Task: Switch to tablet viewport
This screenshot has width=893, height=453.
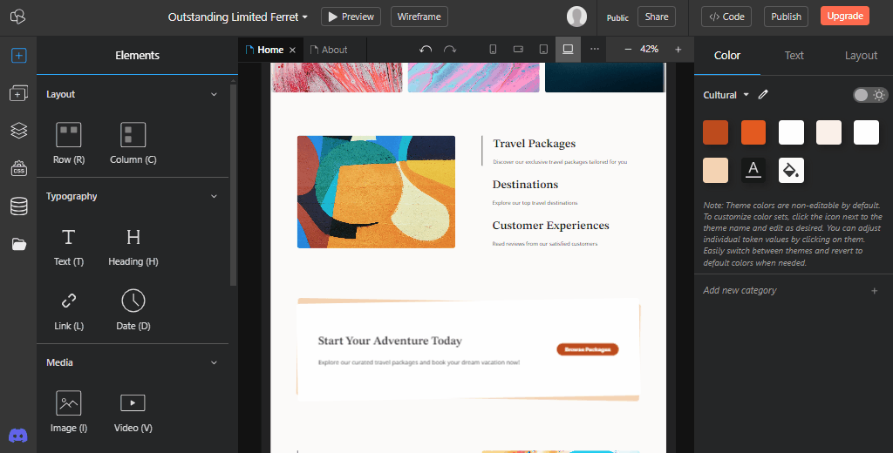Action: 543,50
